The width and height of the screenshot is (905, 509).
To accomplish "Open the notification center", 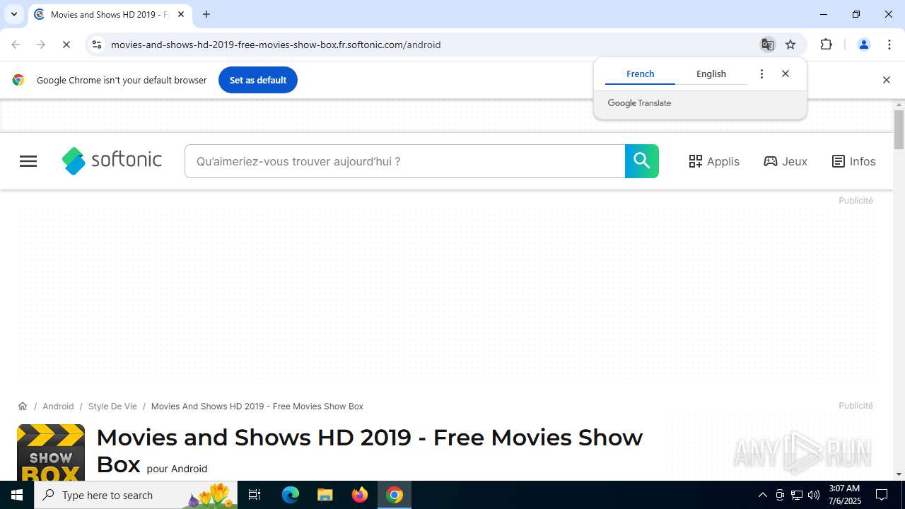I will click(882, 495).
